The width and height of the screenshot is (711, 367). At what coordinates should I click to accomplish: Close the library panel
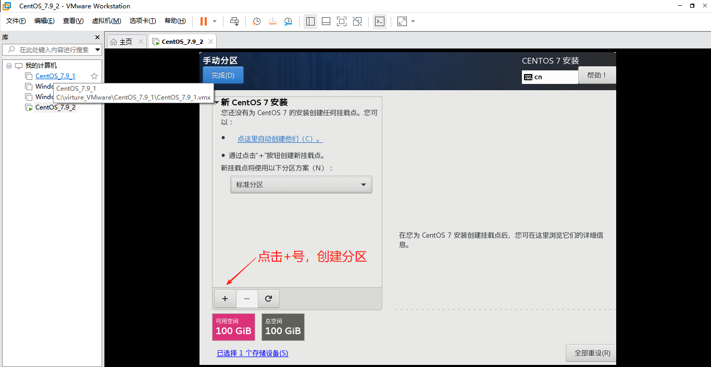pos(97,38)
